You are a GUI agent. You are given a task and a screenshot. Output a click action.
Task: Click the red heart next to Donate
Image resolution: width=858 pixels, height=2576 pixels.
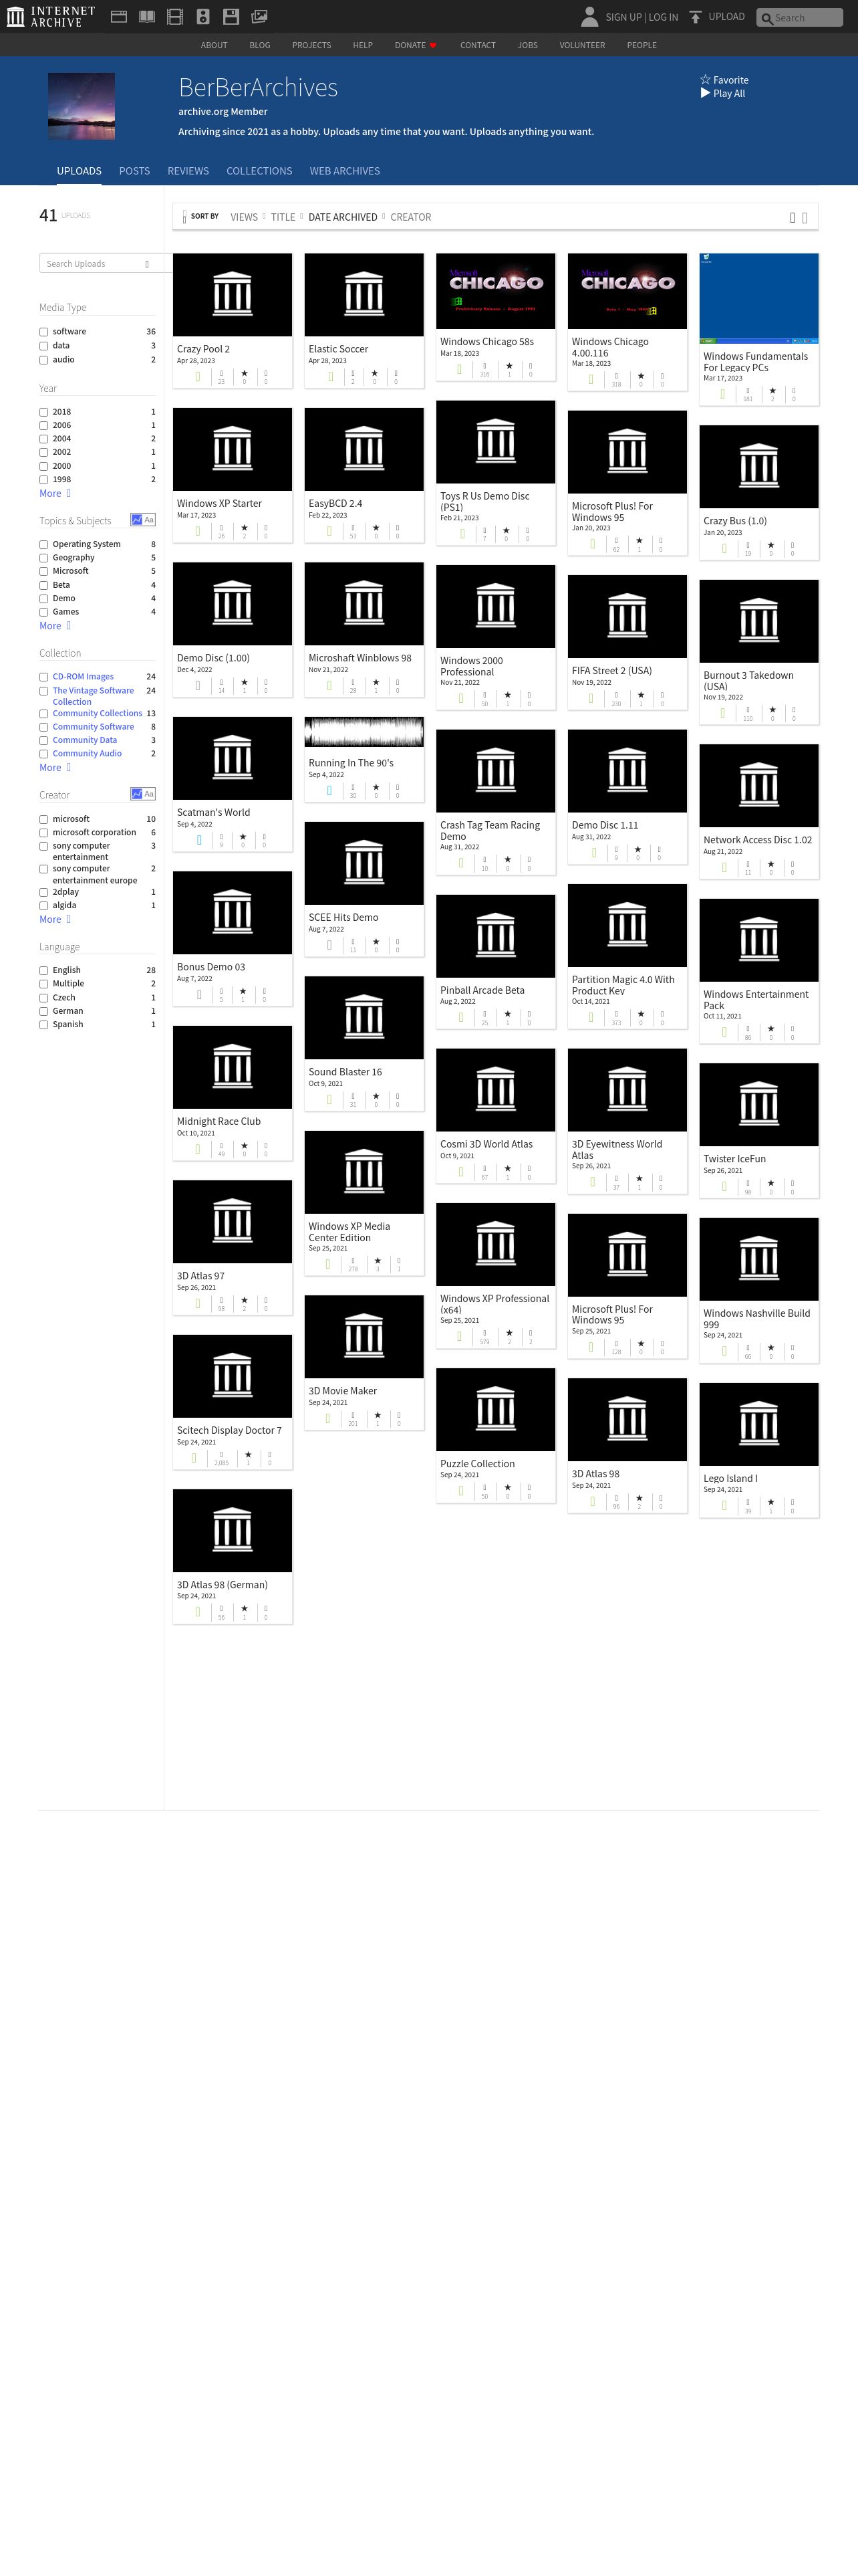tap(432, 45)
